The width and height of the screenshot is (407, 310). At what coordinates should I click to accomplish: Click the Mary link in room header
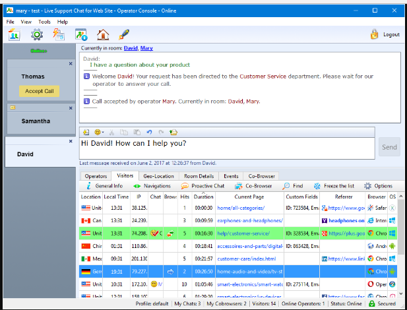(x=146, y=48)
